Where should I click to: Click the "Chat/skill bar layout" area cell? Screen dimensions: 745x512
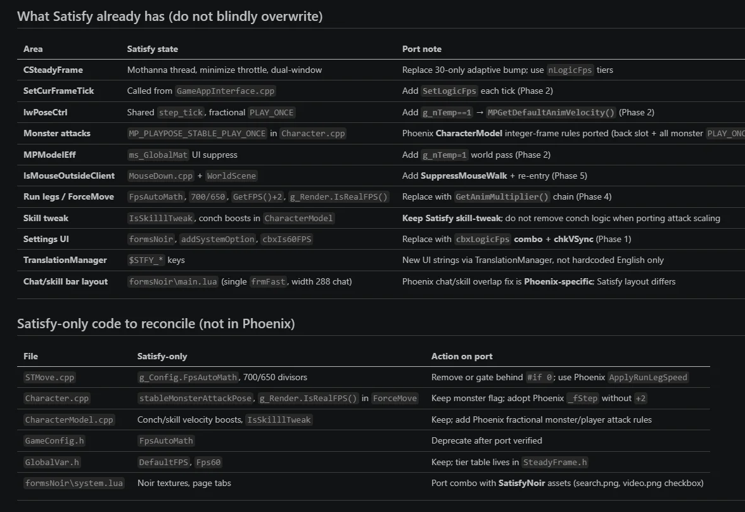66,281
